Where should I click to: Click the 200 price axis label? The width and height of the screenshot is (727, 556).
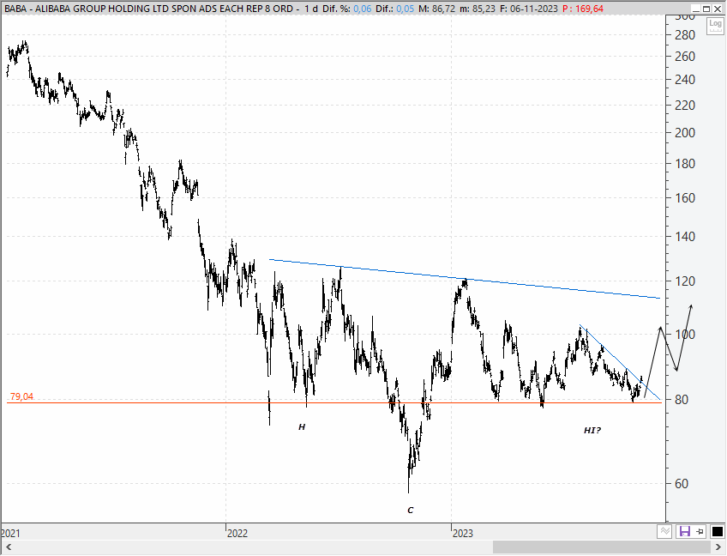point(685,133)
